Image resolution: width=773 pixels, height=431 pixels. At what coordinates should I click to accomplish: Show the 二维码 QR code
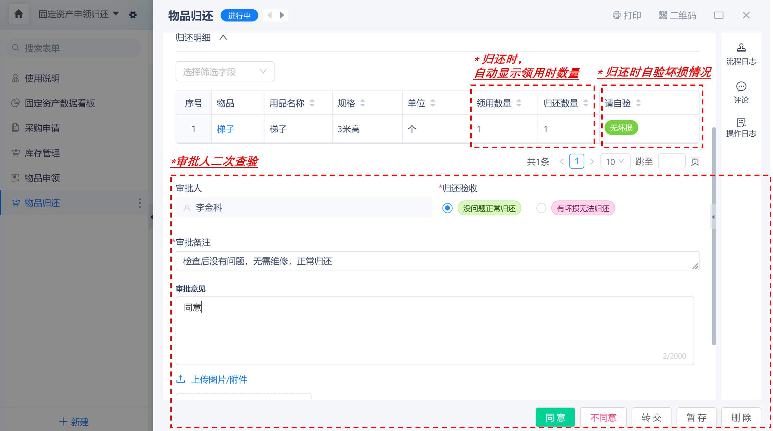[677, 15]
